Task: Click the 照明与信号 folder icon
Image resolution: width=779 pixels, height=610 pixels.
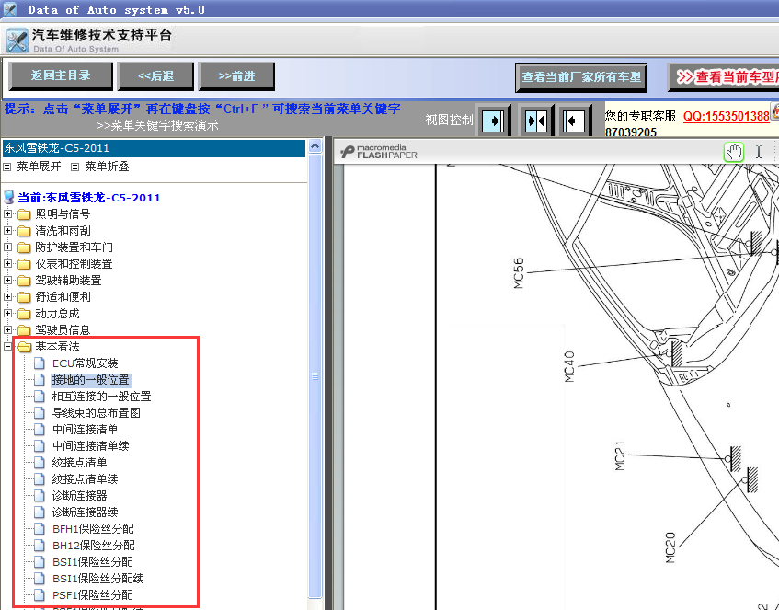Action: tap(24, 214)
